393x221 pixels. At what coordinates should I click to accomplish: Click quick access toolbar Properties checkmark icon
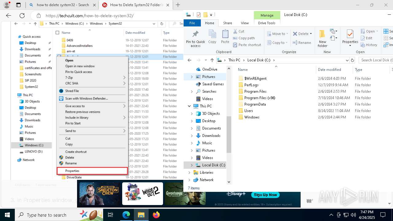(x=199, y=15)
